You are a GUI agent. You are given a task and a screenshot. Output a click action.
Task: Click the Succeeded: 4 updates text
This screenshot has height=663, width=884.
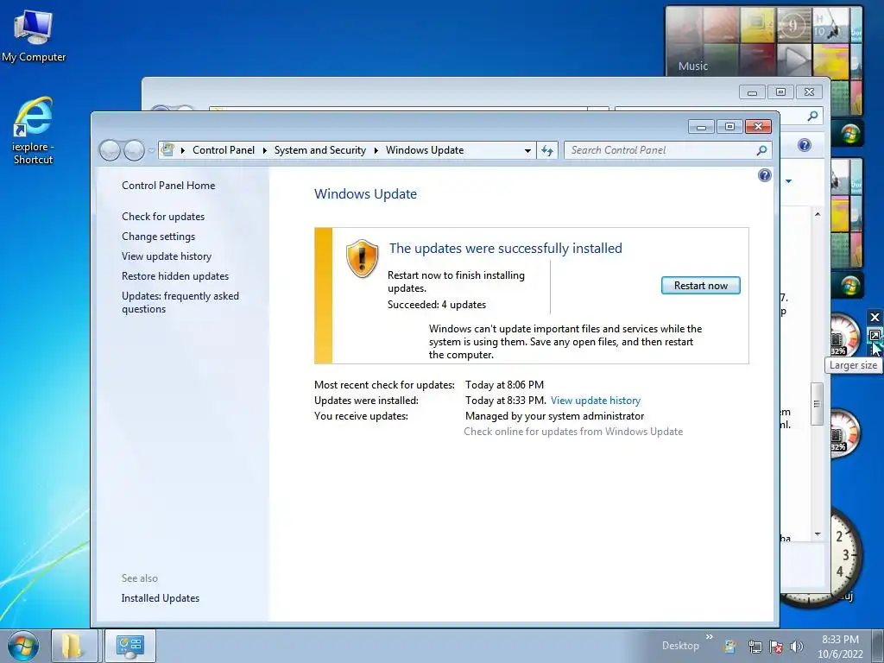(436, 305)
